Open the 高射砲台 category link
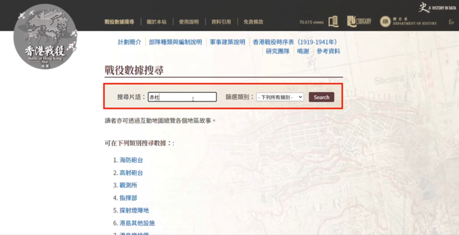This screenshot has width=459, height=235. pyautogui.click(x=131, y=173)
